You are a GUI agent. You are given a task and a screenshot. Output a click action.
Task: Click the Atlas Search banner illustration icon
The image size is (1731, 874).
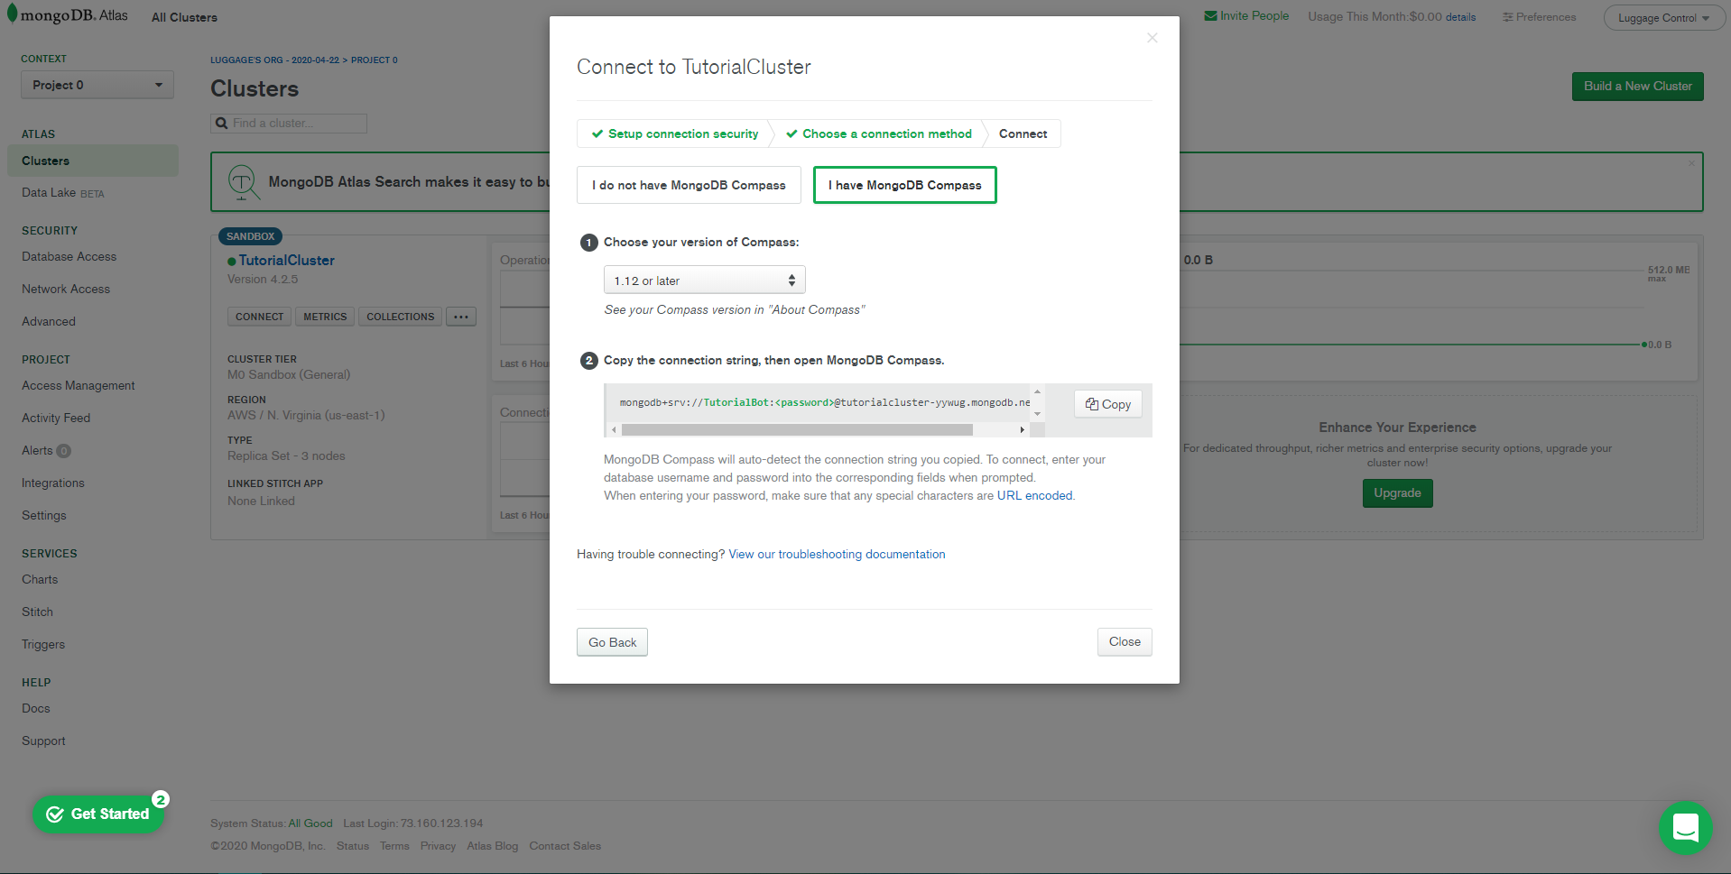243,181
